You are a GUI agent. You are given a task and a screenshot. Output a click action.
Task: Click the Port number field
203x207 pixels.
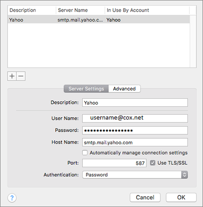114,163
